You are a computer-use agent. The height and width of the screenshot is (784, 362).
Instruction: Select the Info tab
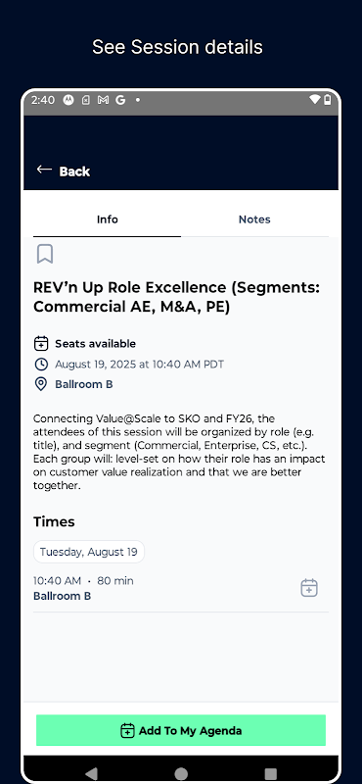pos(108,220)
